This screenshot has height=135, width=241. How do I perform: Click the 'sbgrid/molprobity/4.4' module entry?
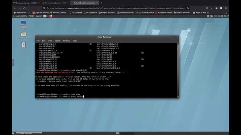pos(107,46)
